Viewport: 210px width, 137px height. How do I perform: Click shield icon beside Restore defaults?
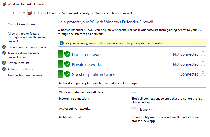point(4,63)
